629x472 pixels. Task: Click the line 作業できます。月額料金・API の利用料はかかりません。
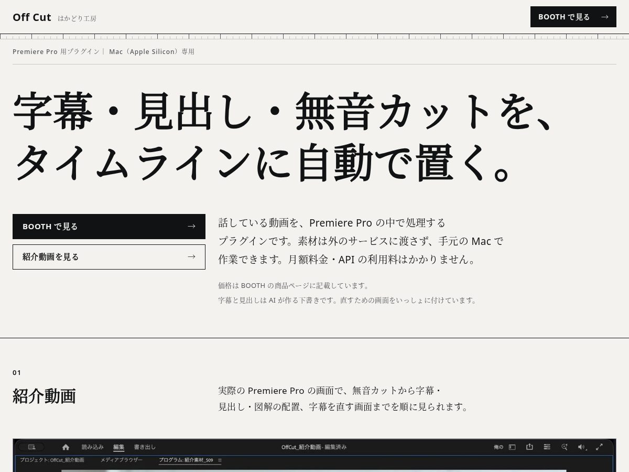[348, 260]
